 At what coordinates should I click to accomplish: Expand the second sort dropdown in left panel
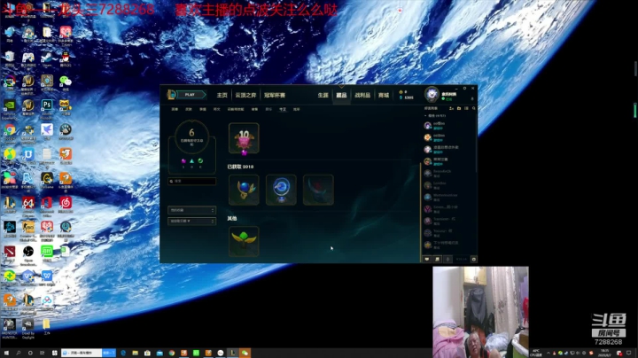coord(191,221)
